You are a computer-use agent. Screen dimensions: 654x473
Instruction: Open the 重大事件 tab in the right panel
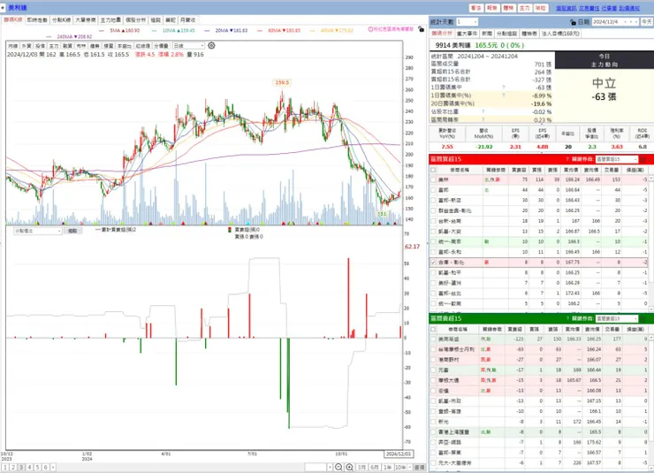467,34
